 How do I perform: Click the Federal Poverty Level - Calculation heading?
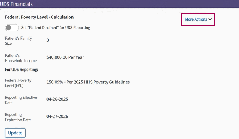39,17
